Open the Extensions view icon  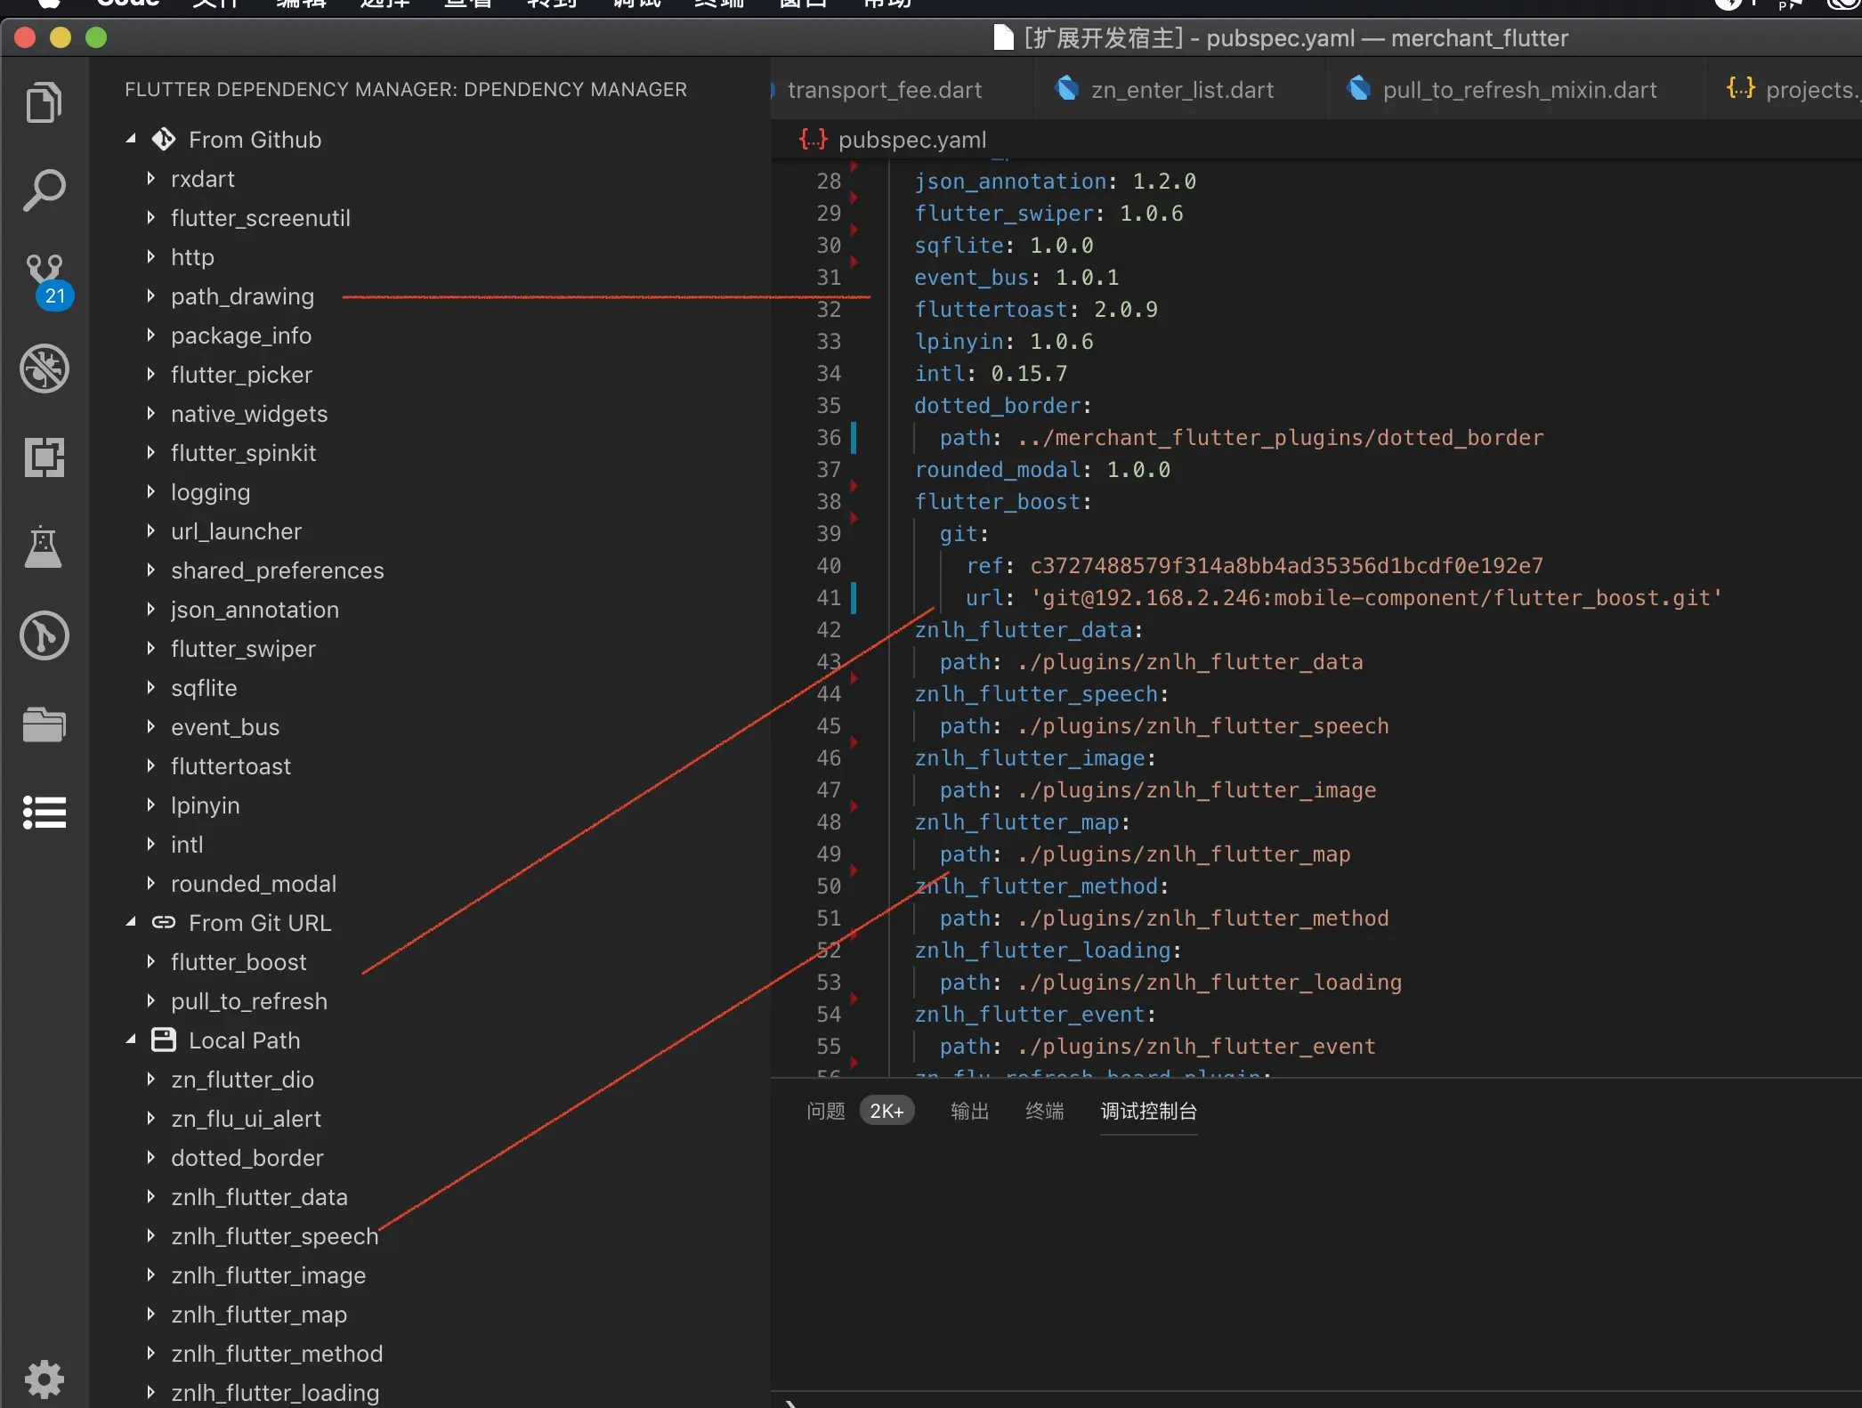[x=44, y=457]
